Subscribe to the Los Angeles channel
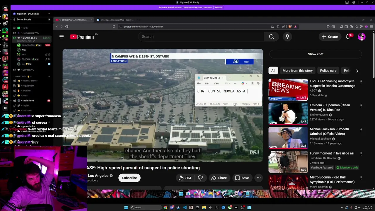Viewport: 375px width, 211px height. [x=129, y=178]
